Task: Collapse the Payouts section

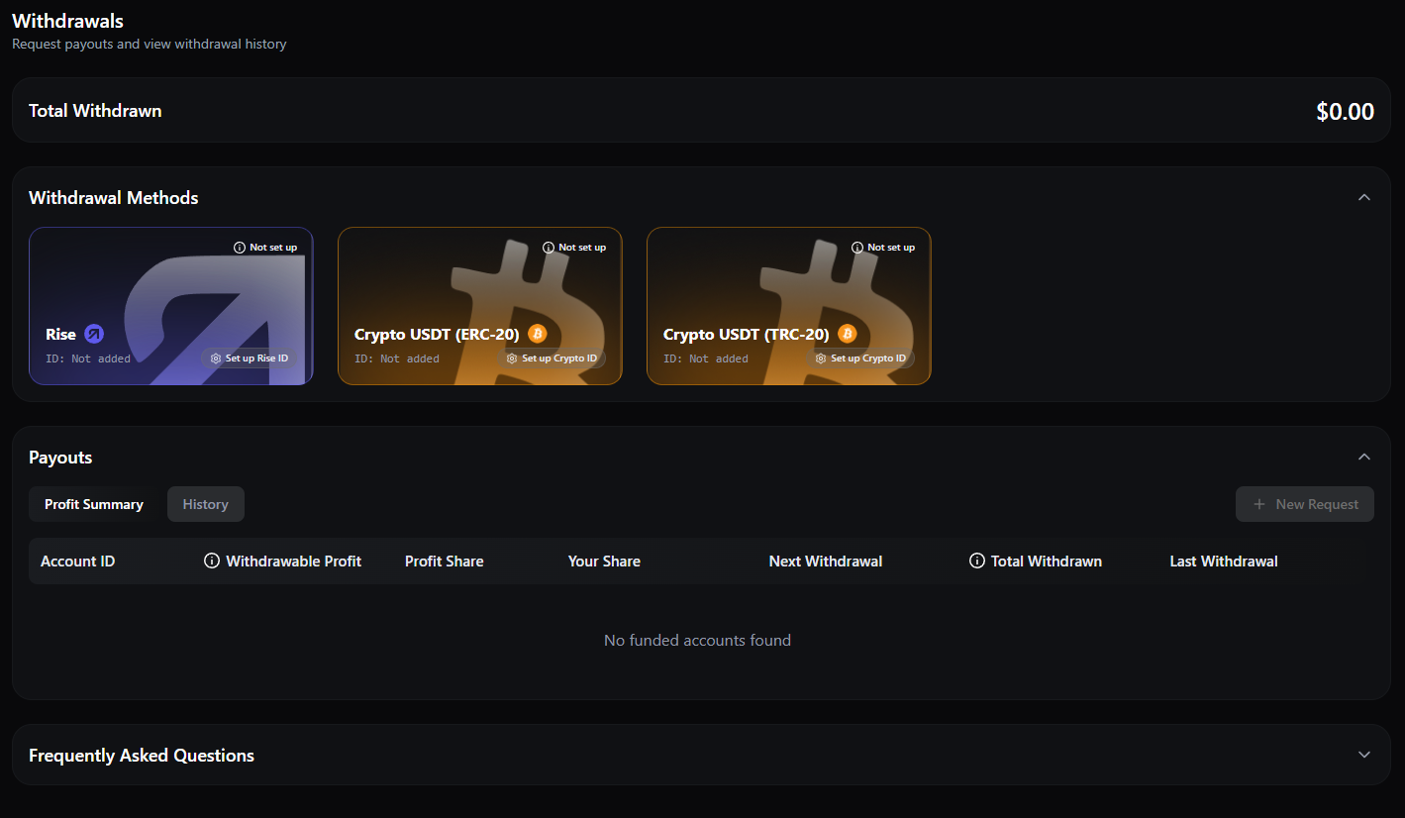Action: click(1364, 458)
